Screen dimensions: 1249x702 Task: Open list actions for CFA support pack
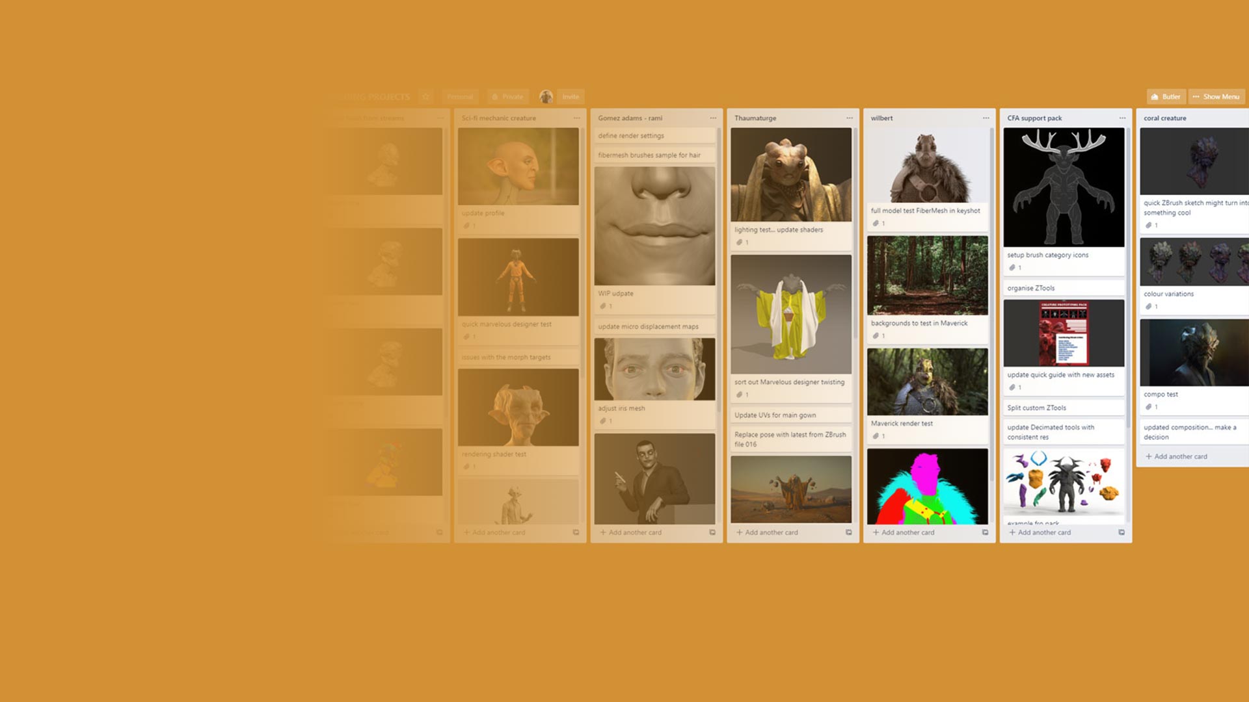[1122, 118]
